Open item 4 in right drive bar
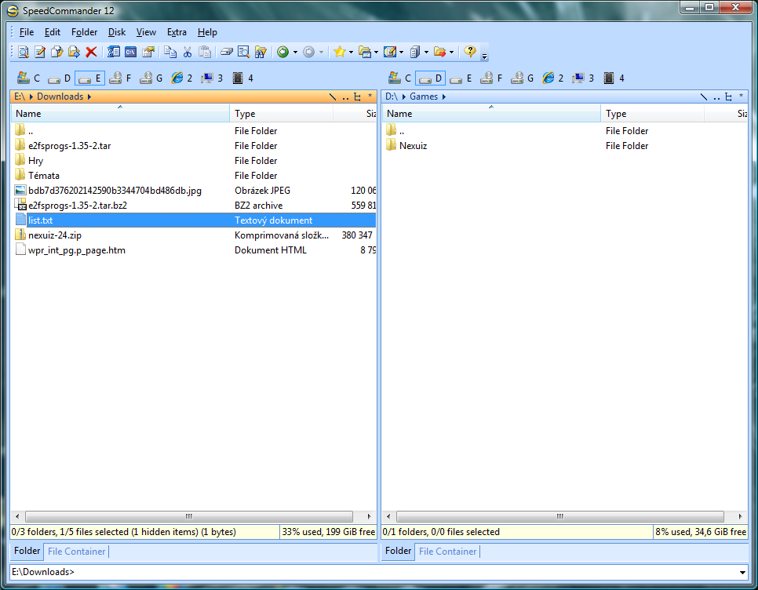This screenshot has width=758, height=590. 614,78
